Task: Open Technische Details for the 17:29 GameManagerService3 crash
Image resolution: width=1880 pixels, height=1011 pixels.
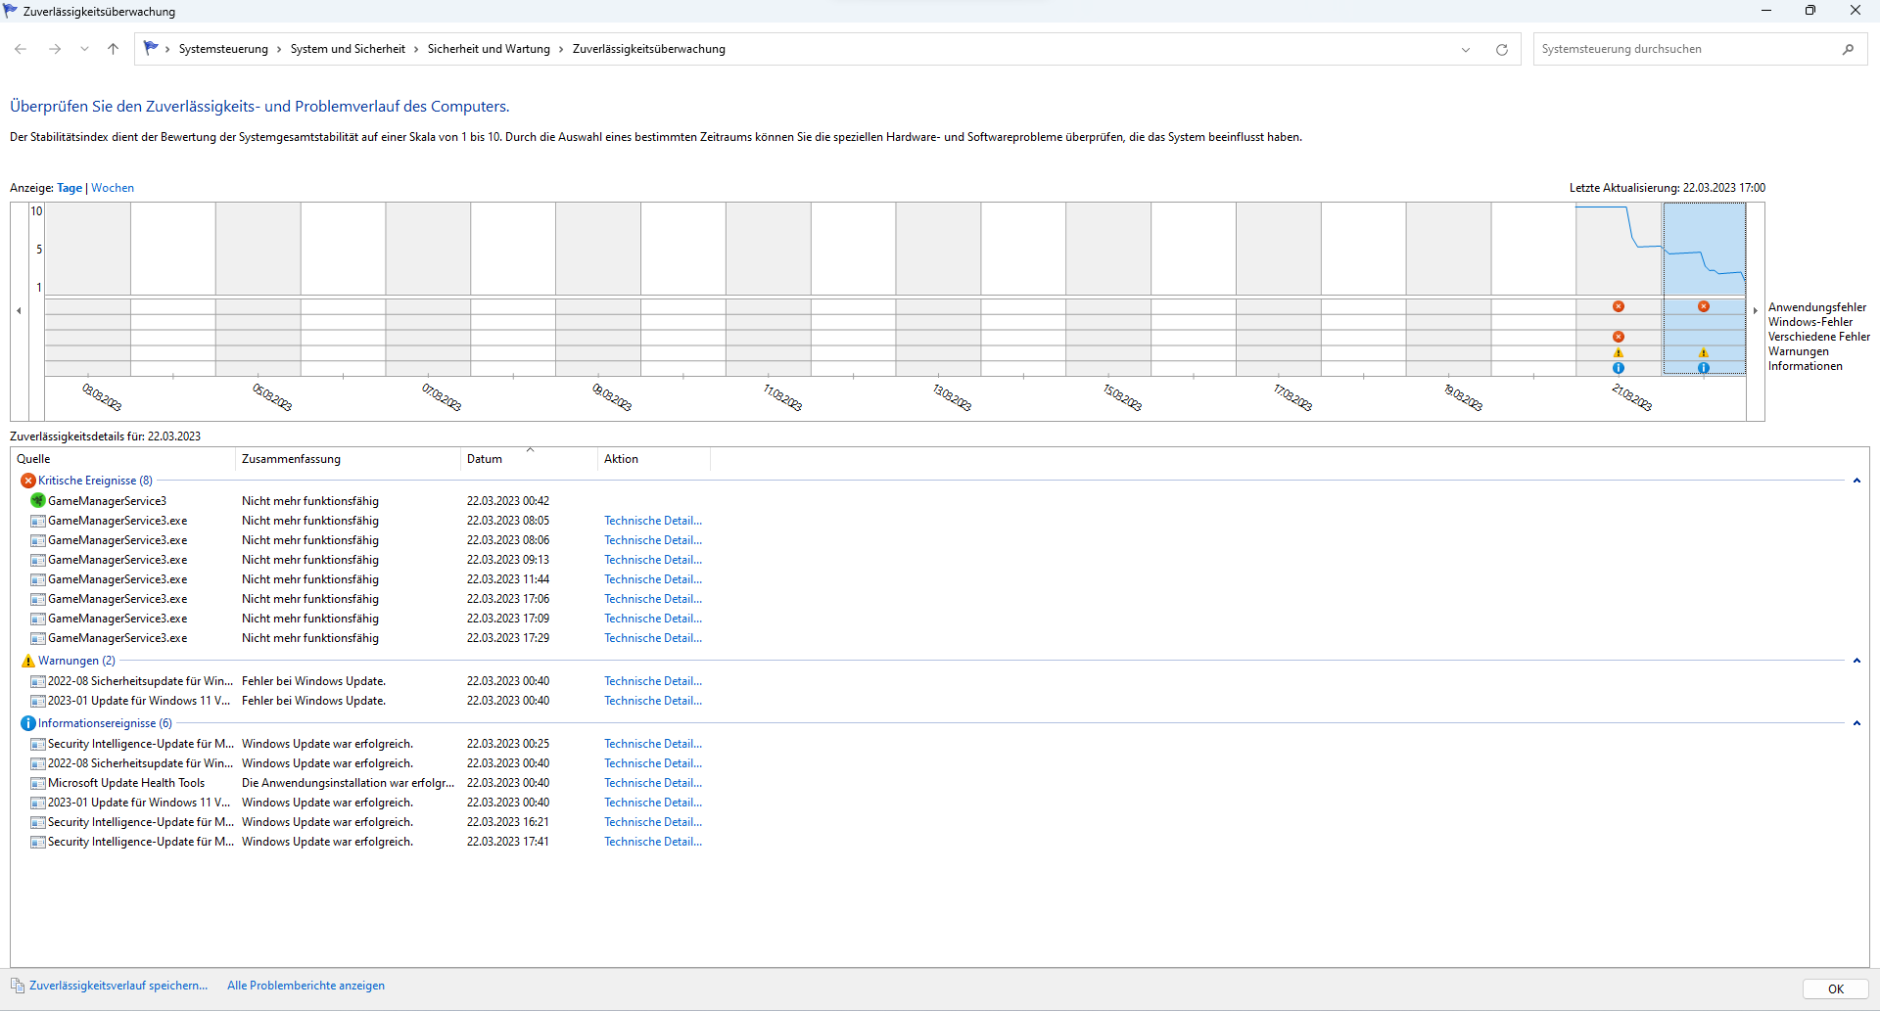Action: tap(652, 637)
